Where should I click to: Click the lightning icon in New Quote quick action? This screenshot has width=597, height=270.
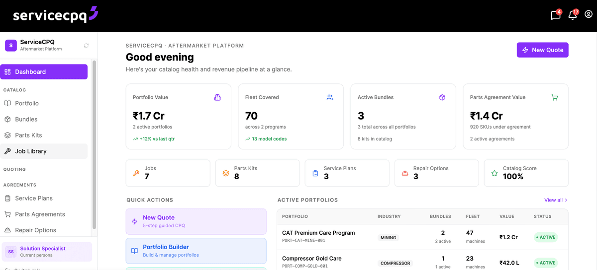click(x=134, y=221)
